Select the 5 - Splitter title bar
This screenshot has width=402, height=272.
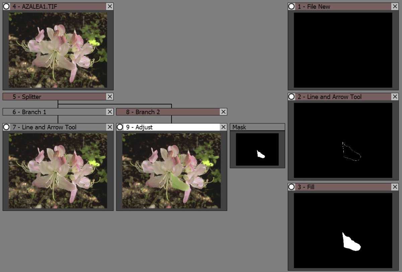(x=54, y=97)
